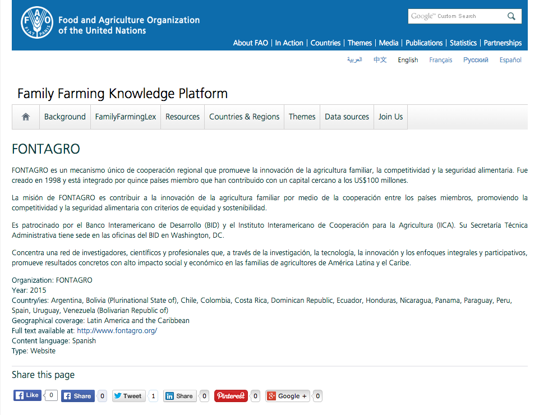Image resolution: width=539 pixels, height=415 pixels.
Task: Click the Family Farming Knowledge Platform title
Action: click(123, 94)
